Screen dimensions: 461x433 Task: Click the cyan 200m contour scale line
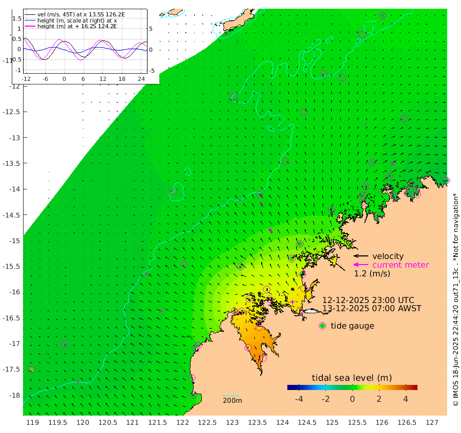click(231, 396)
